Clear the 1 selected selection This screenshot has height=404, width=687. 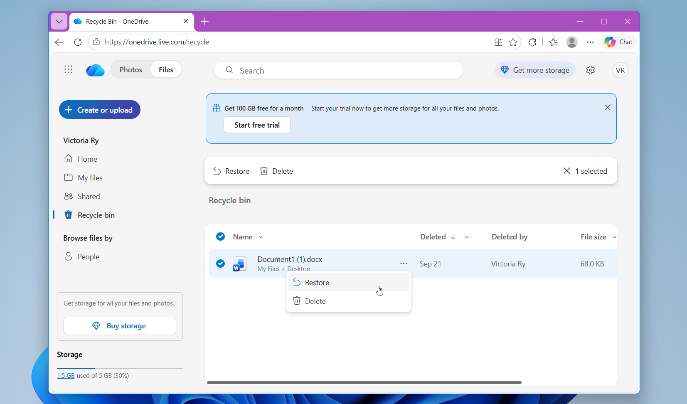[x=566, y=171]
